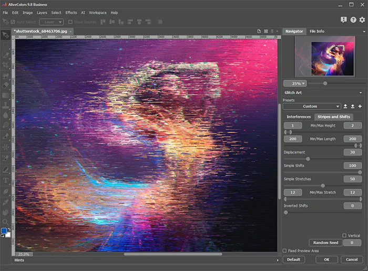The image size is (368, 271).
Task: Select the Crop tool
Action: [x=6, y=65]
